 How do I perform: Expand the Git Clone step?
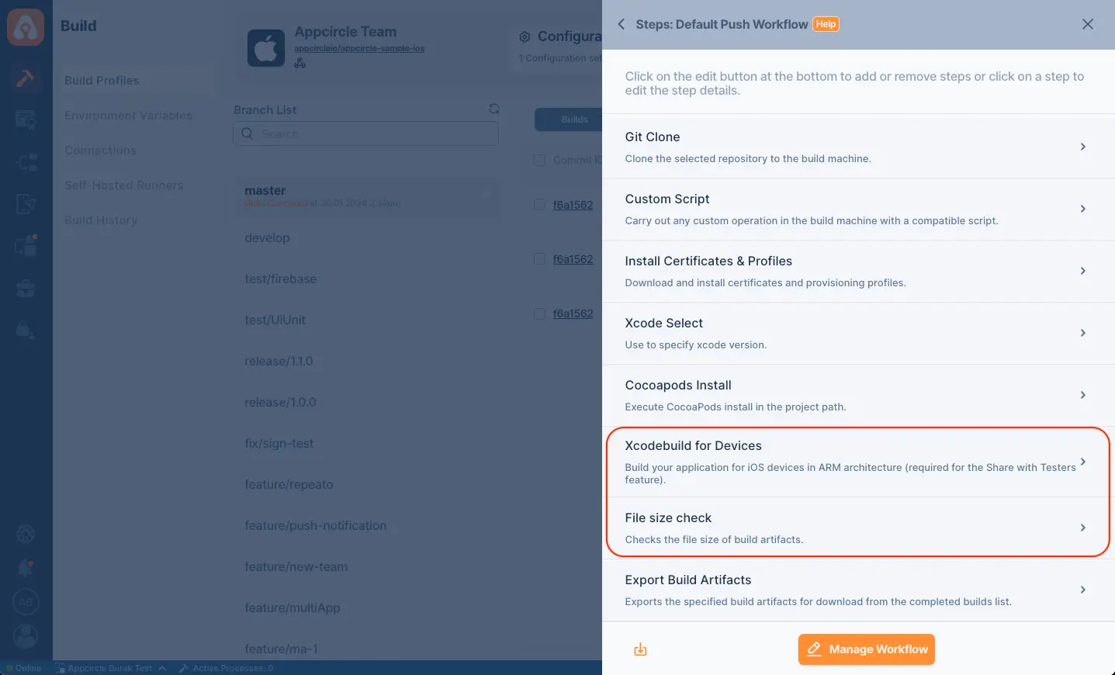[x=858, y=147]
